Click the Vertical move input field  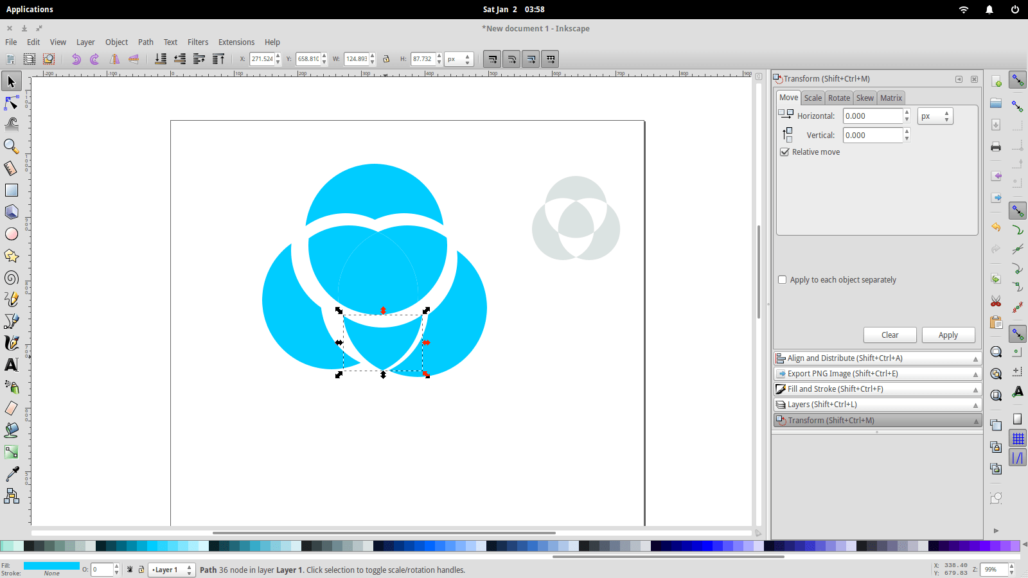click(873, 136)
